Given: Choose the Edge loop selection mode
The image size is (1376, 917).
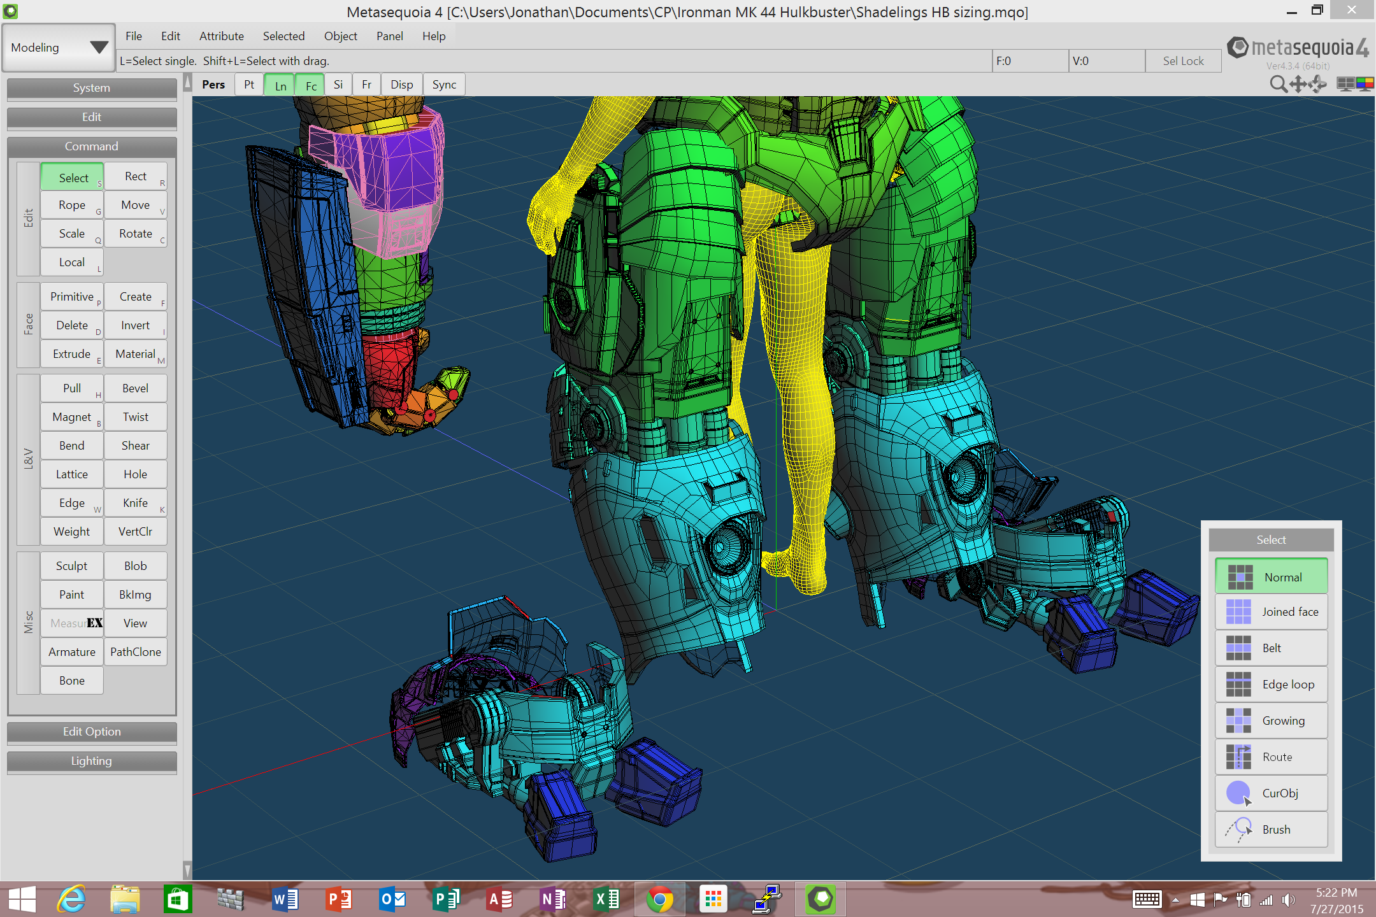Looking at the screenshot, I should click(1272, 685).
